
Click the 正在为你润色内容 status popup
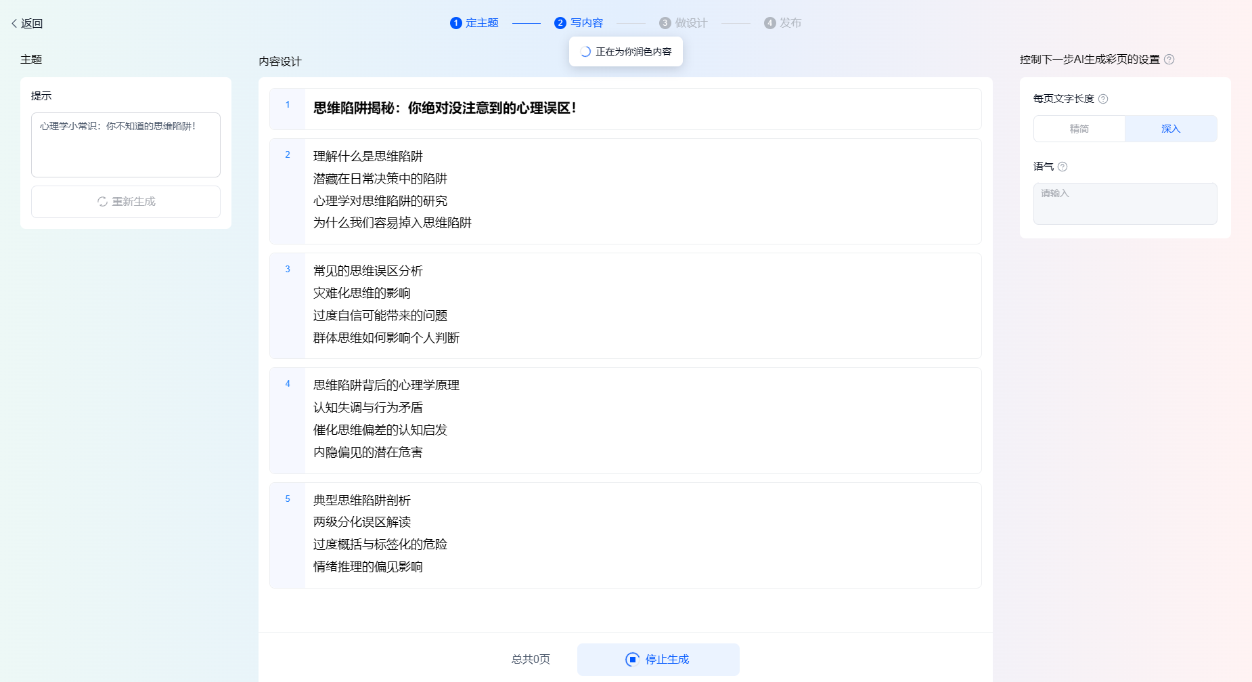[626, 51]
